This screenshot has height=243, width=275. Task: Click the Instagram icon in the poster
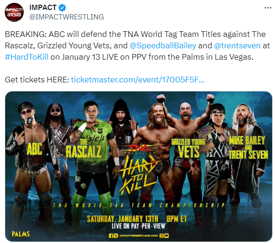pos(161,235)
